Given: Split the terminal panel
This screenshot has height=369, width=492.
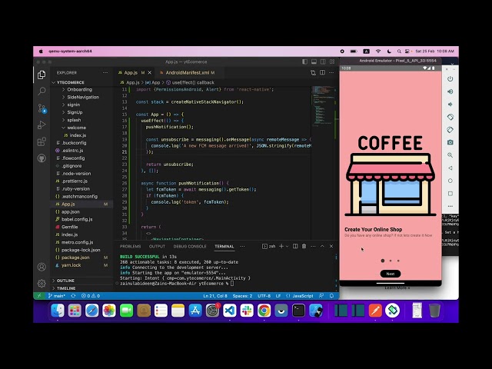Looking at the screenshot, I should click(295, 246).
